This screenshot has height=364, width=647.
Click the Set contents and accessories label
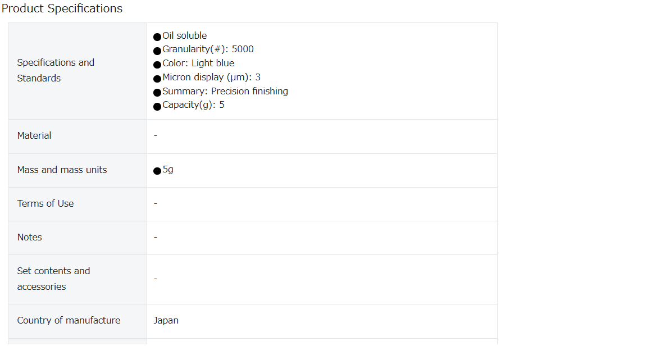coord(54,279)
